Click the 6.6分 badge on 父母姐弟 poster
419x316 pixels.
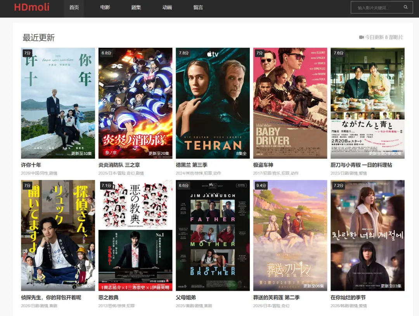(x=184, y=185)
